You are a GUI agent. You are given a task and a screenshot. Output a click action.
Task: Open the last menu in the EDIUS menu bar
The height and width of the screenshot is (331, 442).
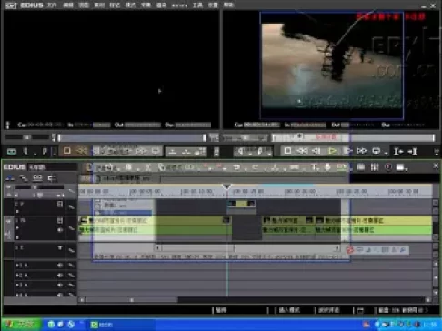228,5
